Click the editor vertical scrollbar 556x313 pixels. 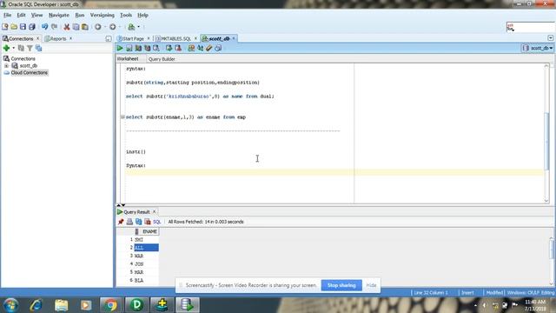coord(546,140)
